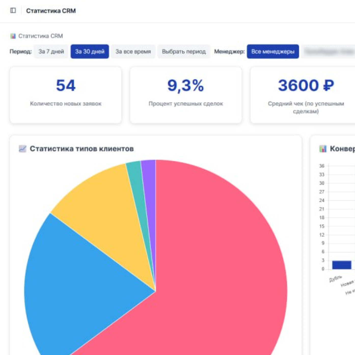This screenshot has width=355, height=355.
Task: Click the 3600 ₽ average check value
Action: (x=306, y=85)
